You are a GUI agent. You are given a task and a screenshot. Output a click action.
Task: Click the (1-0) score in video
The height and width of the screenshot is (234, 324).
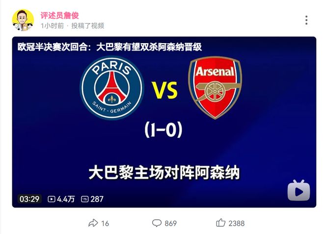point(164,130)
